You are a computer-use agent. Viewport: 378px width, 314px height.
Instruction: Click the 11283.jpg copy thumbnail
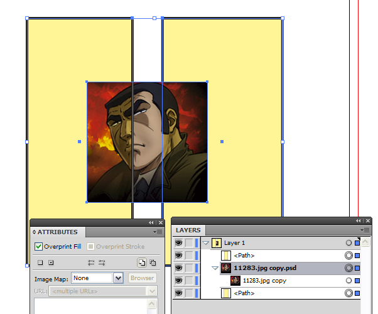click(235, 281)
